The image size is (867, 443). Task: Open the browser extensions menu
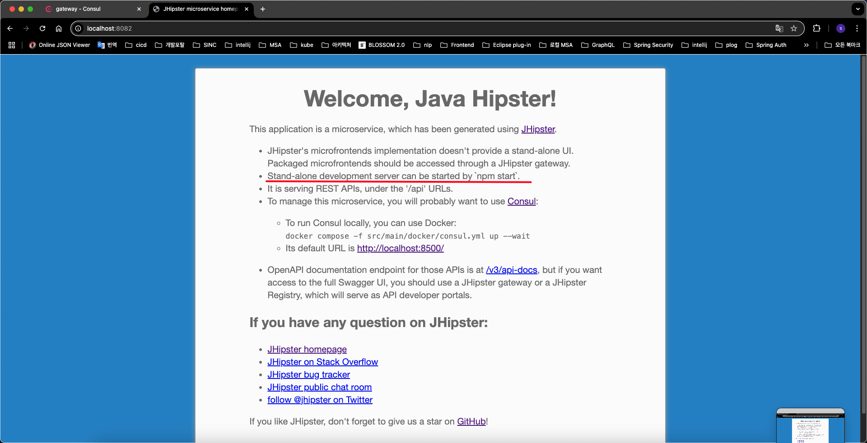[x=816, y=28]
